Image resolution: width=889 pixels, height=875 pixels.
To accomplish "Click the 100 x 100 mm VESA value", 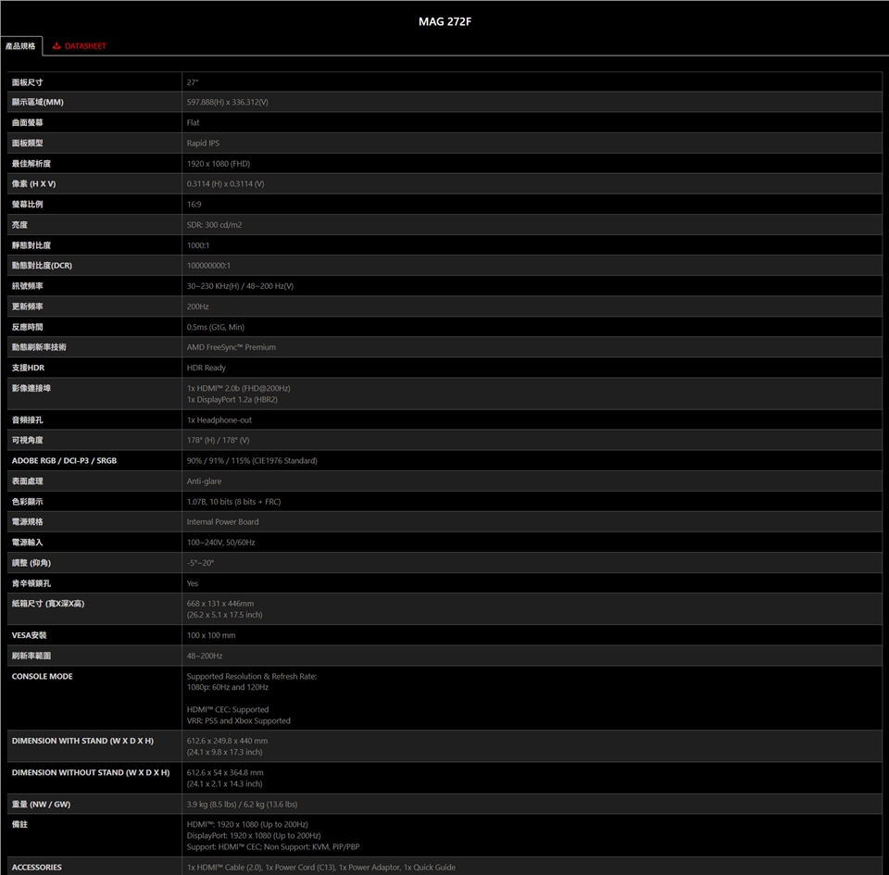I will [x=211, y=635].
